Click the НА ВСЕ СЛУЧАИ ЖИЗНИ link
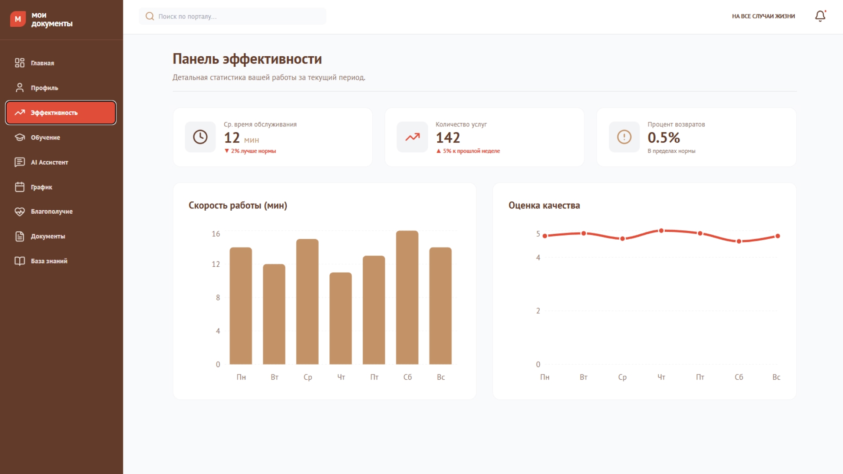This screenshot has width=843, height=474. click(763, 16)
